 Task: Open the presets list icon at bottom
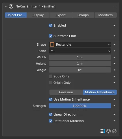pos(103,131)
